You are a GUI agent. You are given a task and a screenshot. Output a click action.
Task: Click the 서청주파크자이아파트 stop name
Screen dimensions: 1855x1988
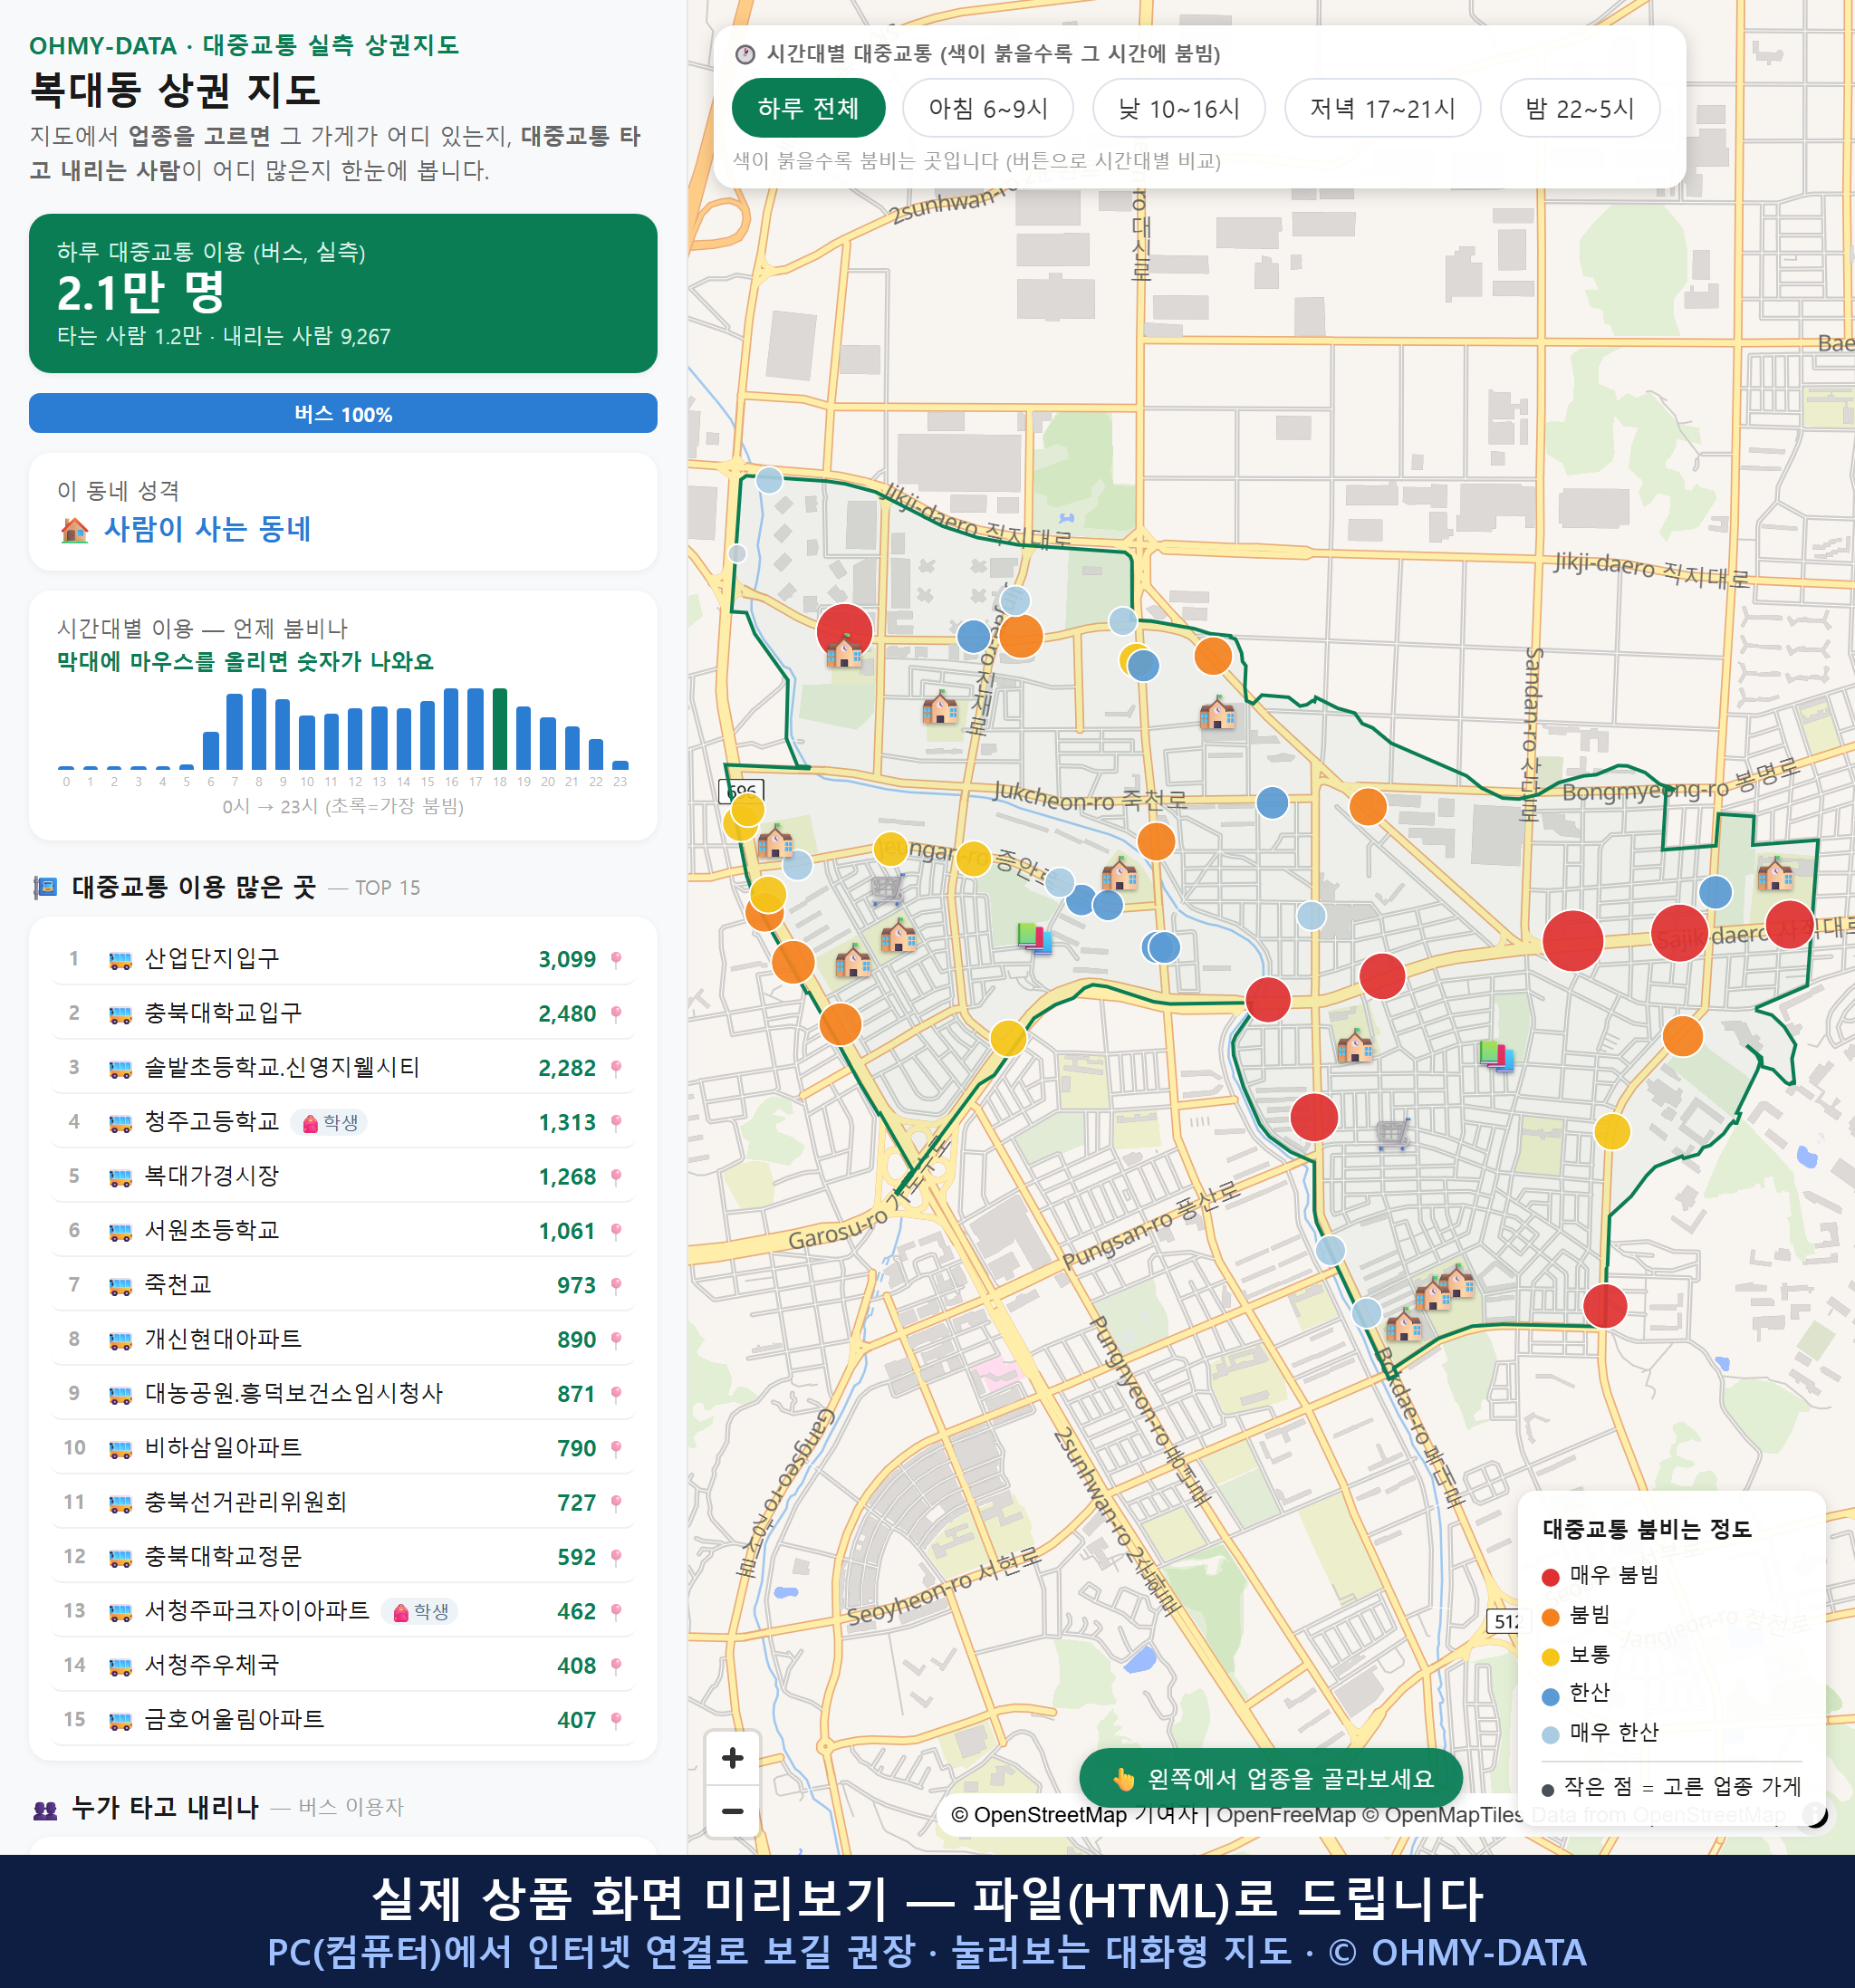[257, 1611]
